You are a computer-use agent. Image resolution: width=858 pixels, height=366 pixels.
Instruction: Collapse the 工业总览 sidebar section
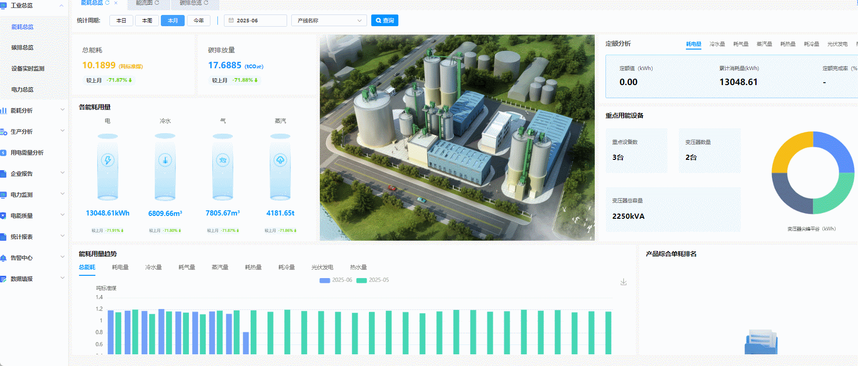tap(61, 6)
